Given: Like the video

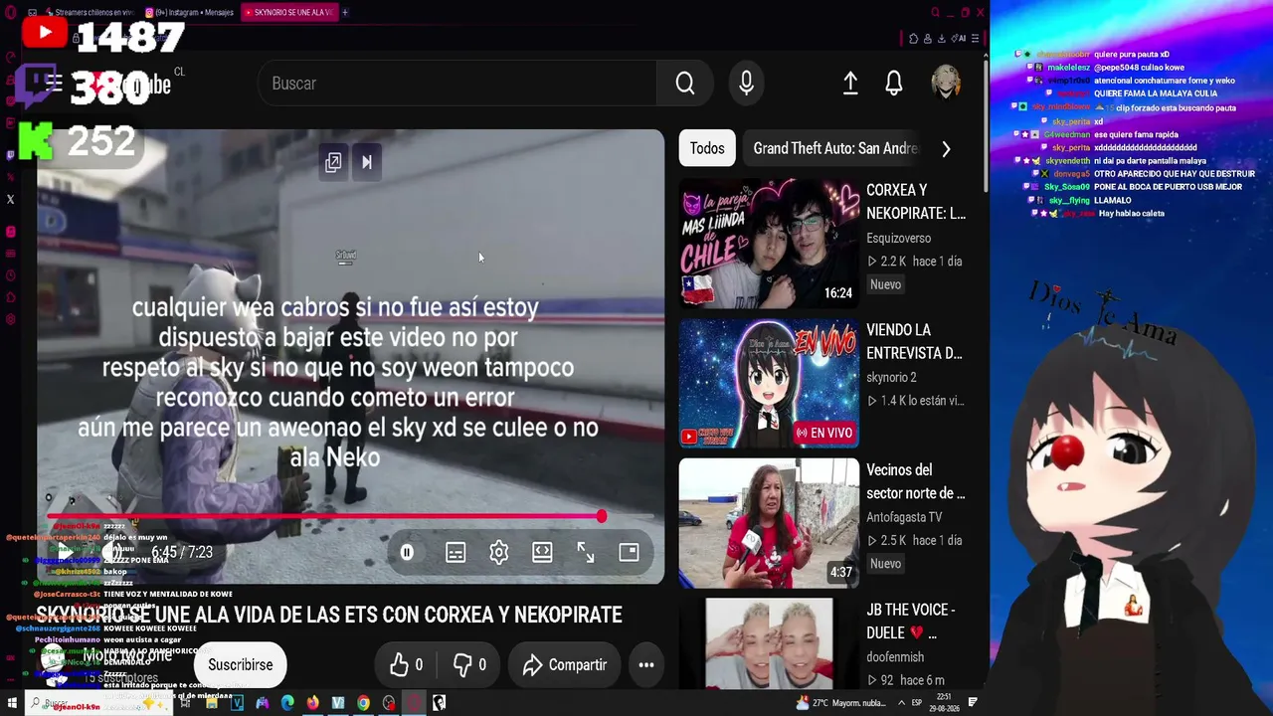Looking at the screenshot, I should pyautogui.click(x=406, y=664).
